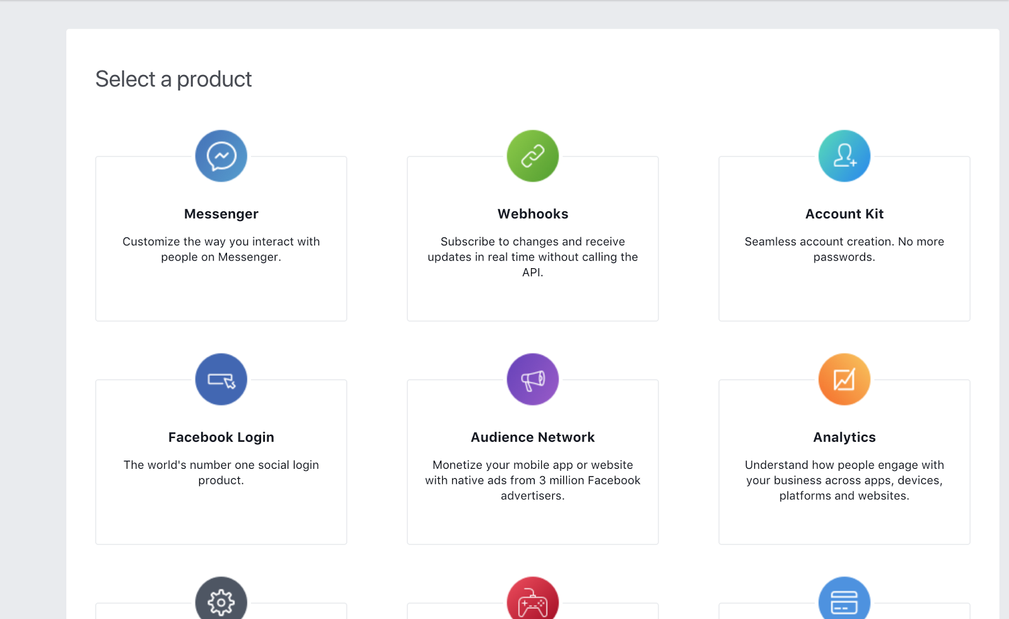The width and height of the screenshot is (1009, 619).
Task: Click the green Webhooks link icon
Action: click(x=533, y=156)
